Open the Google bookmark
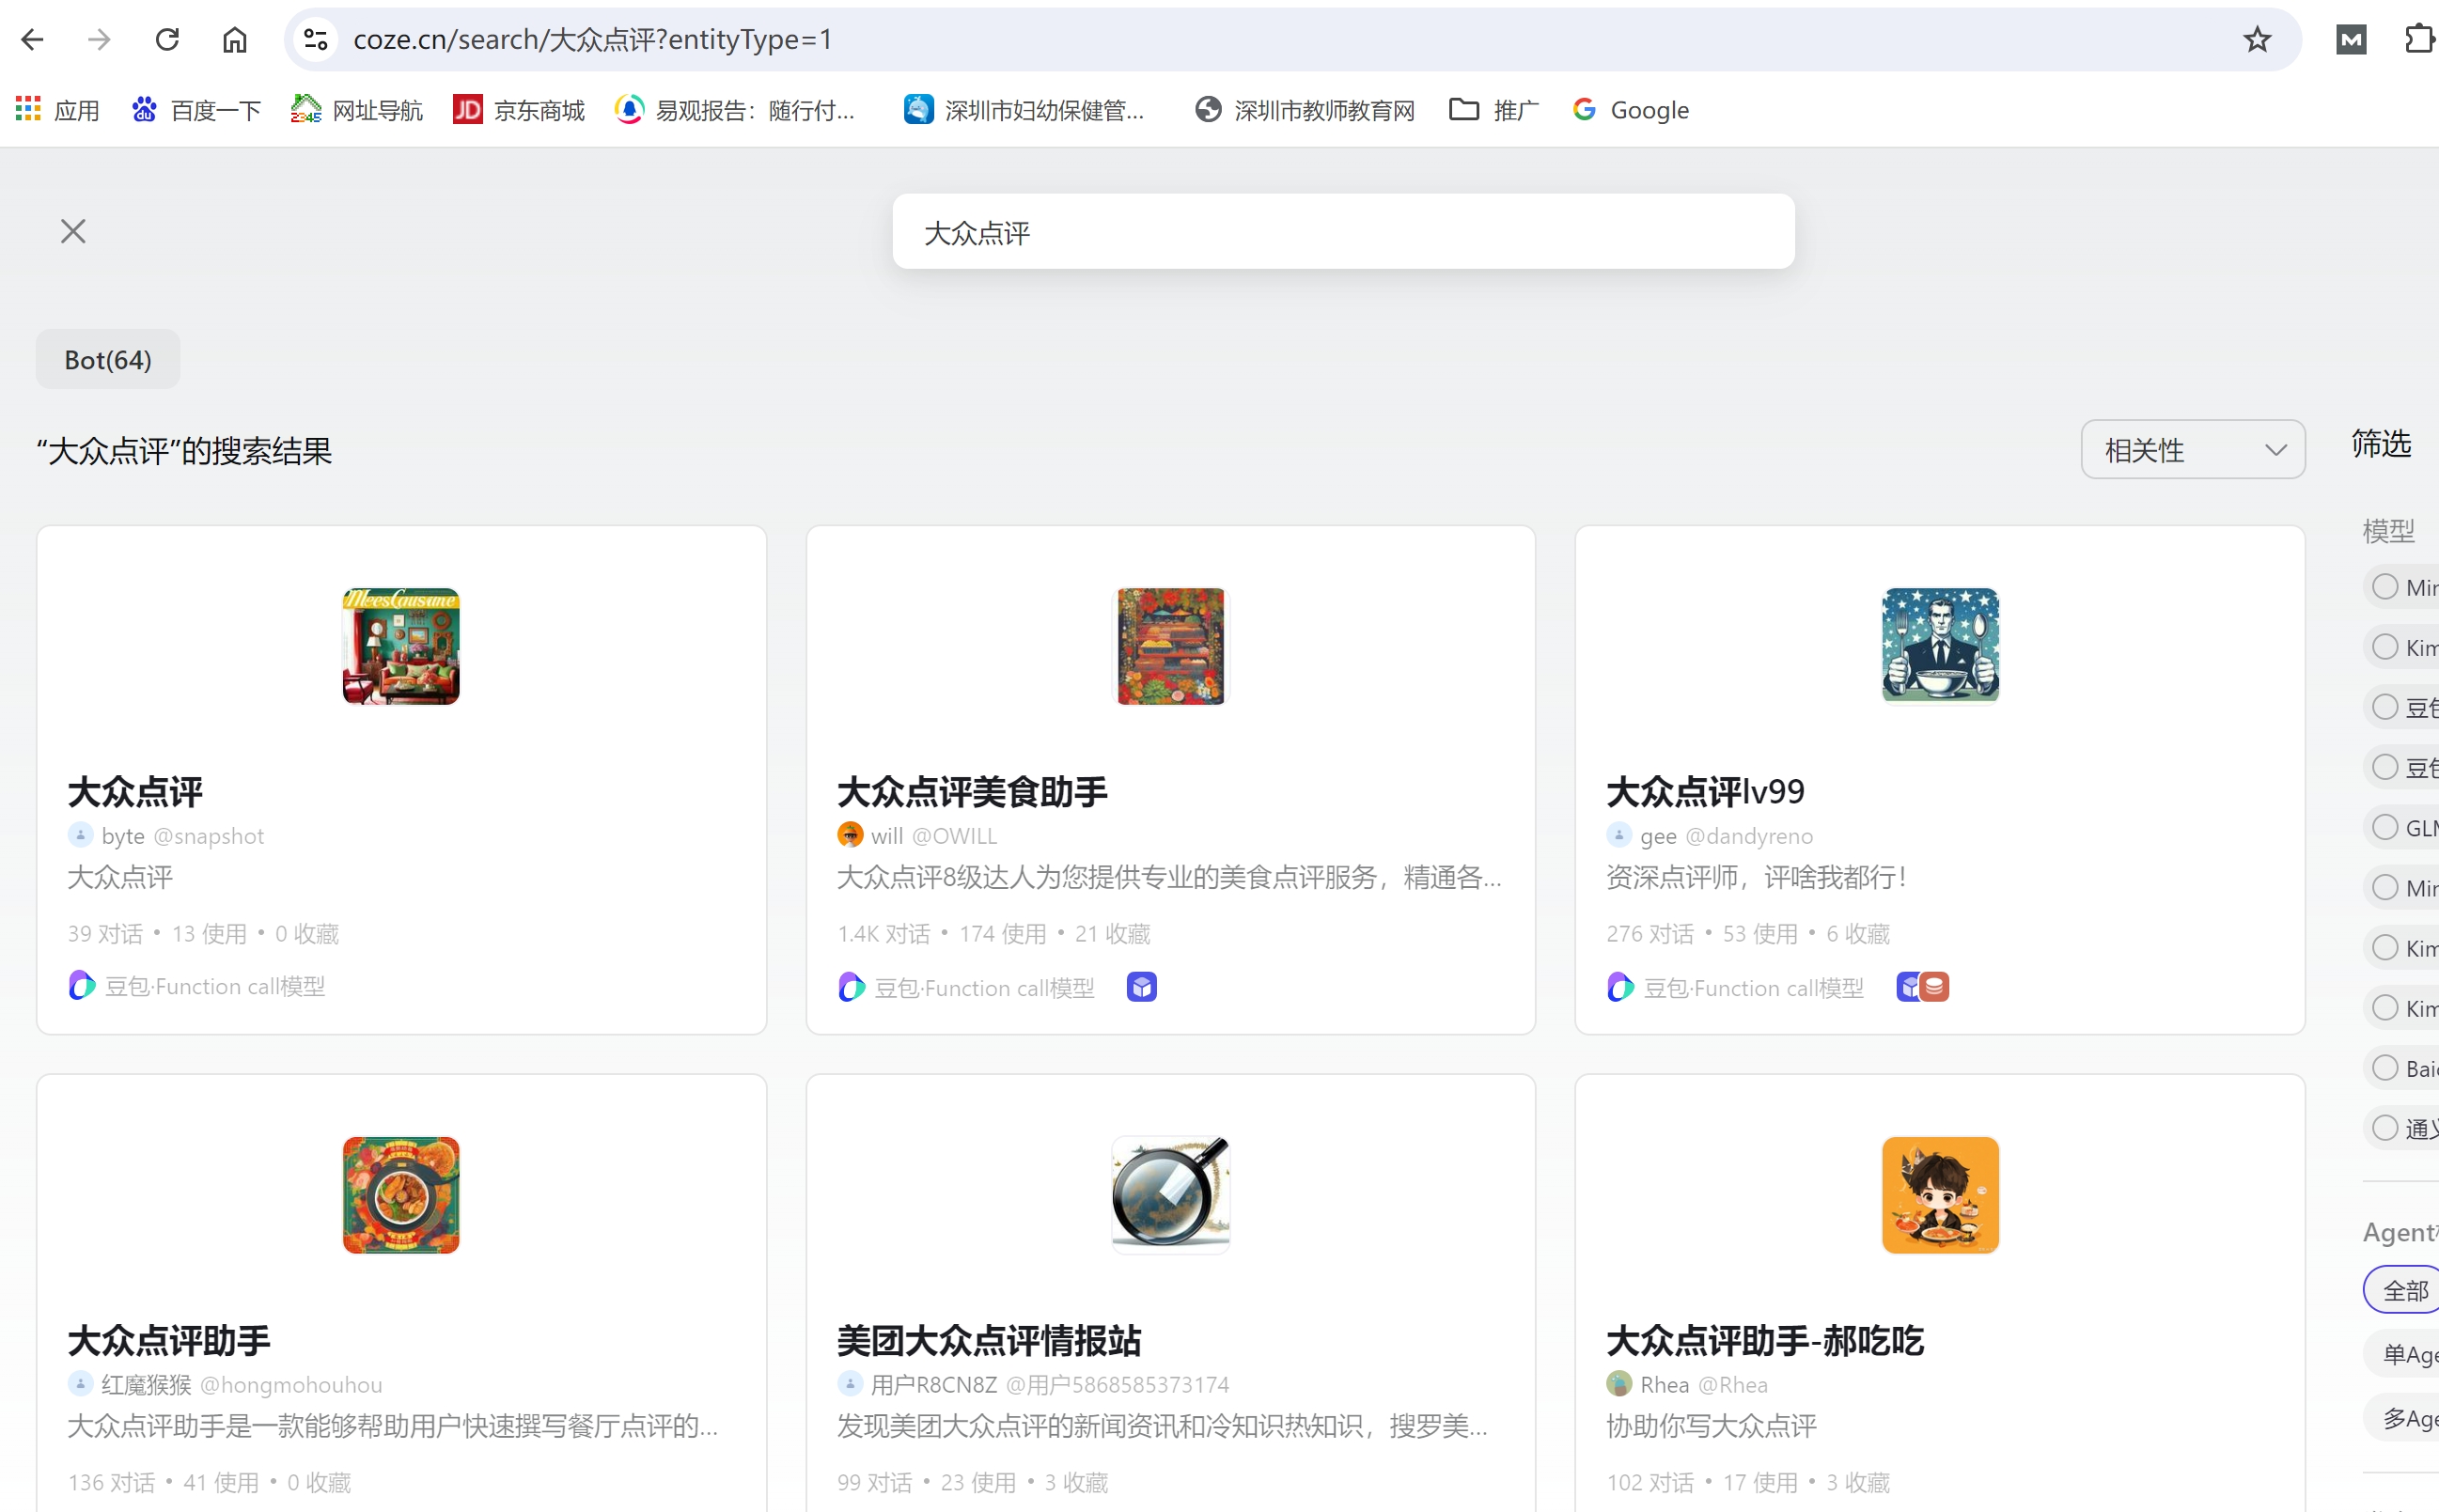 point(1630,110)
